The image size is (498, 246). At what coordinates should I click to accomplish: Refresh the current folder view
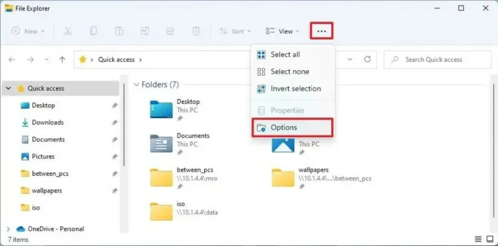coord(367,59)
